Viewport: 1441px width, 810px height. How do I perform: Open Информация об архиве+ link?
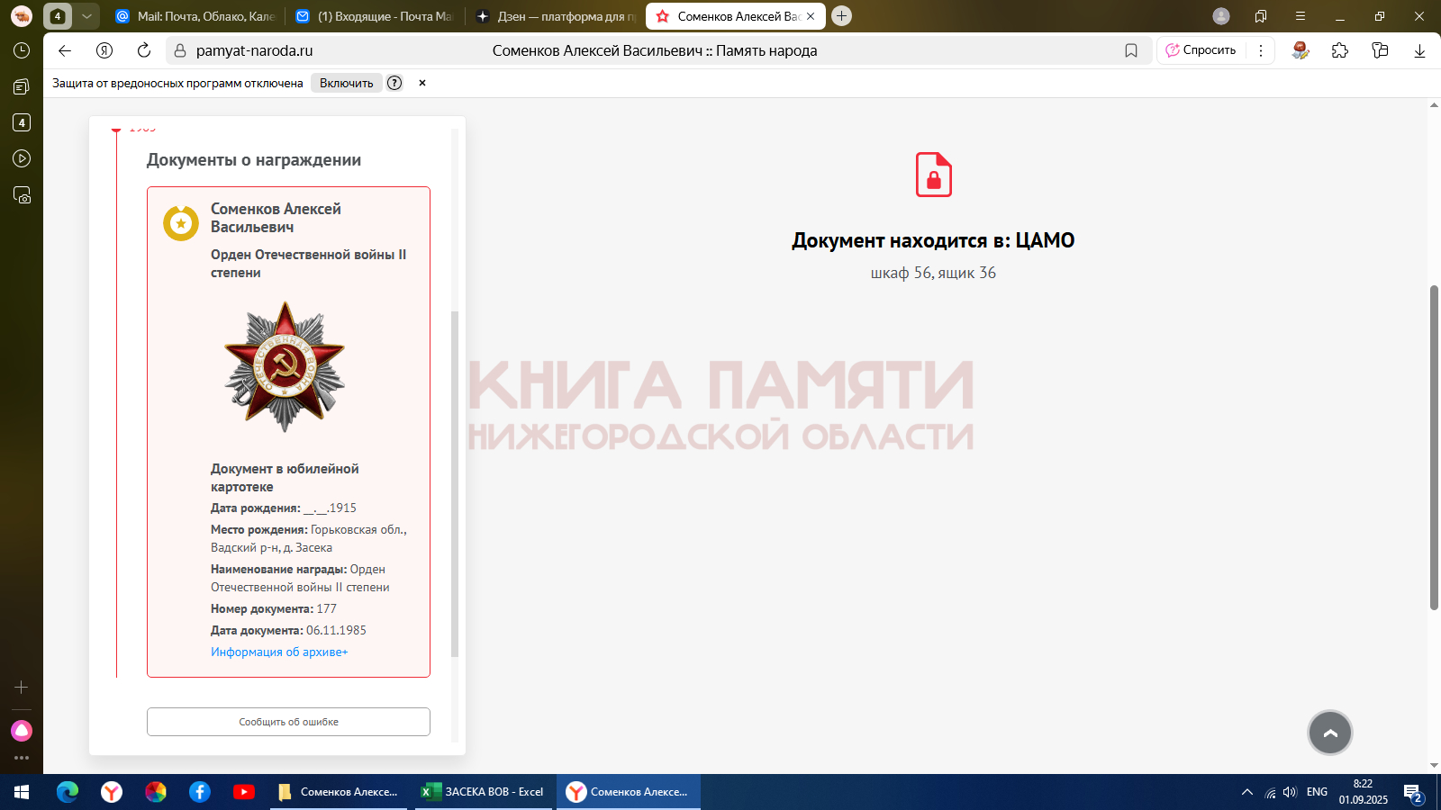(279, 652)
